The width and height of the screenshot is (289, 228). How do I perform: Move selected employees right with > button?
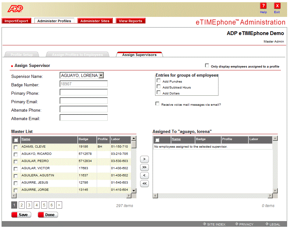click(144, 159)
